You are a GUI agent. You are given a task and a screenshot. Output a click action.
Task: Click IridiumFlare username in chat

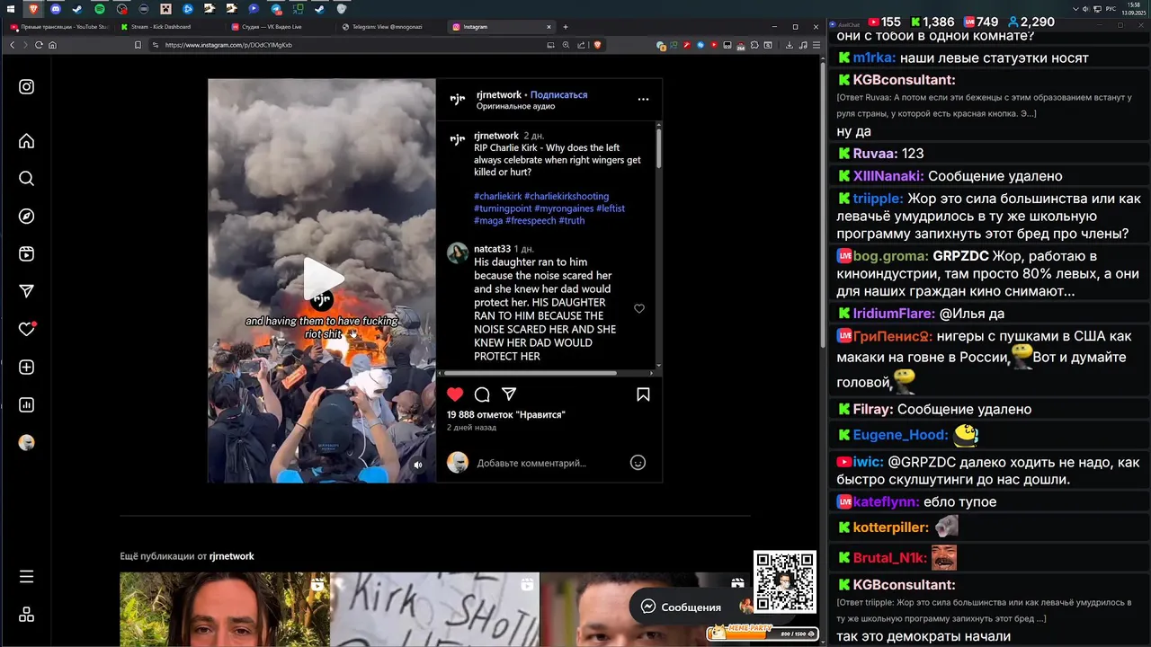point(894,314)
